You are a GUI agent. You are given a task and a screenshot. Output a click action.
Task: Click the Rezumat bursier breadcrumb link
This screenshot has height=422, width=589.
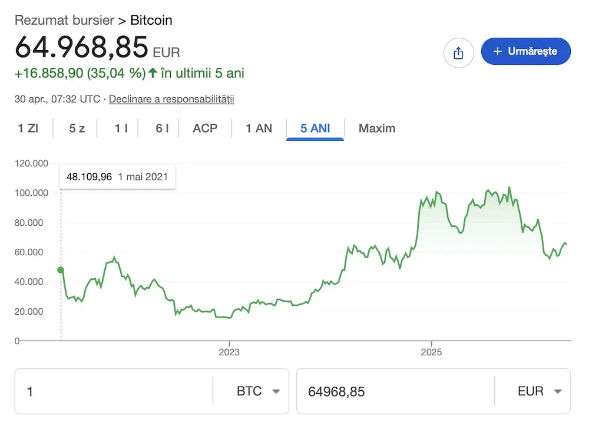(64, 20)
